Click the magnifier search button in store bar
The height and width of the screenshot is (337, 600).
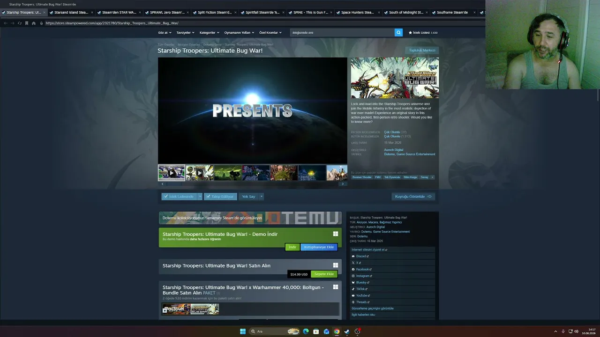(398, 32)
